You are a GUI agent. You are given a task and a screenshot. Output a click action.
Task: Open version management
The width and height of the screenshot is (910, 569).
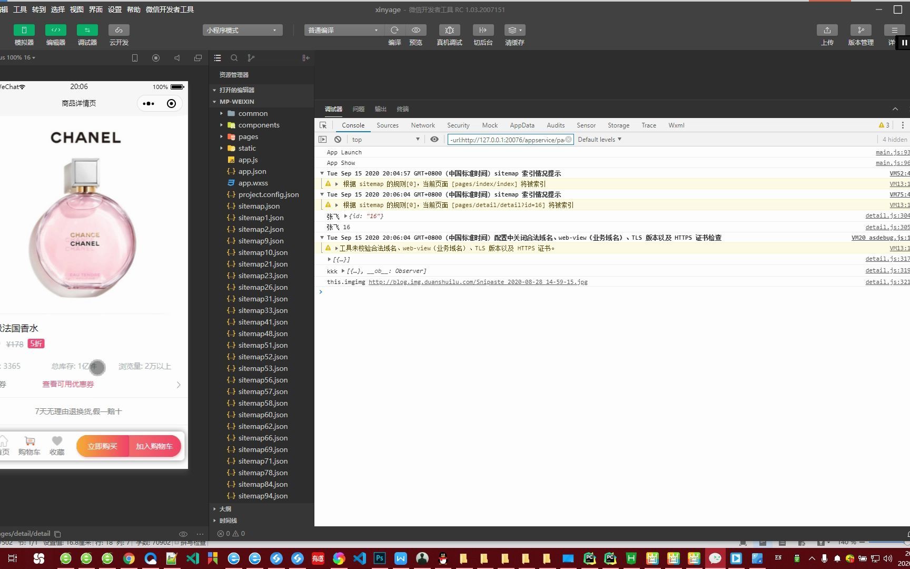860,30
